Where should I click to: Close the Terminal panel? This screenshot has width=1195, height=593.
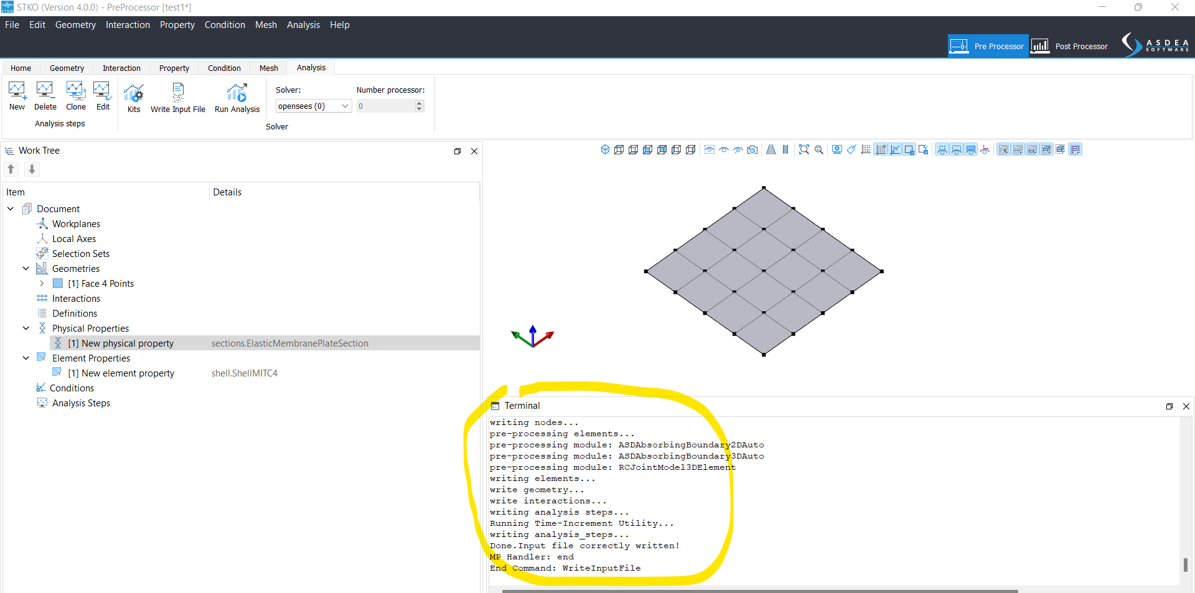(x=1186, y=406)
